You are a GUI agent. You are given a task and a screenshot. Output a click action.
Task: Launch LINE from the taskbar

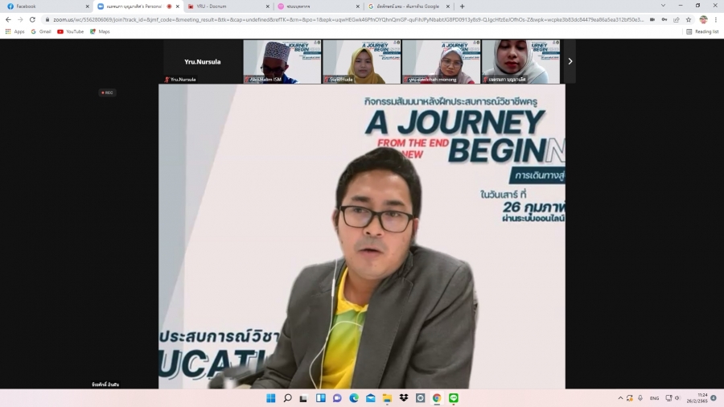point(454,398)
